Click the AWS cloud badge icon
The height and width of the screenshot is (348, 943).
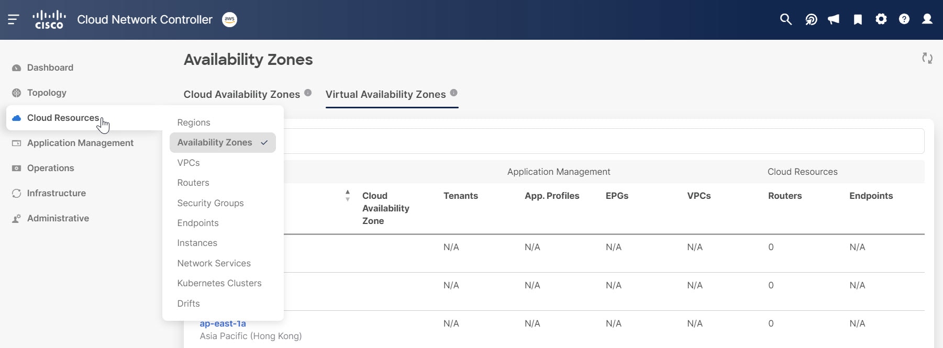[x=229, y=20]
